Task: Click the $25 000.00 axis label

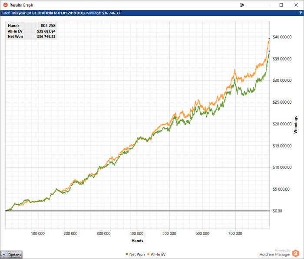Action: click(x=282, y=102)
